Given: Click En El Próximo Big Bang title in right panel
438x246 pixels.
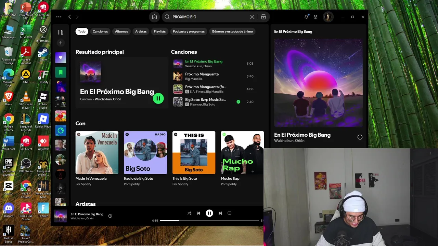Looking at the screenshot, I should [x=302, y=135].
